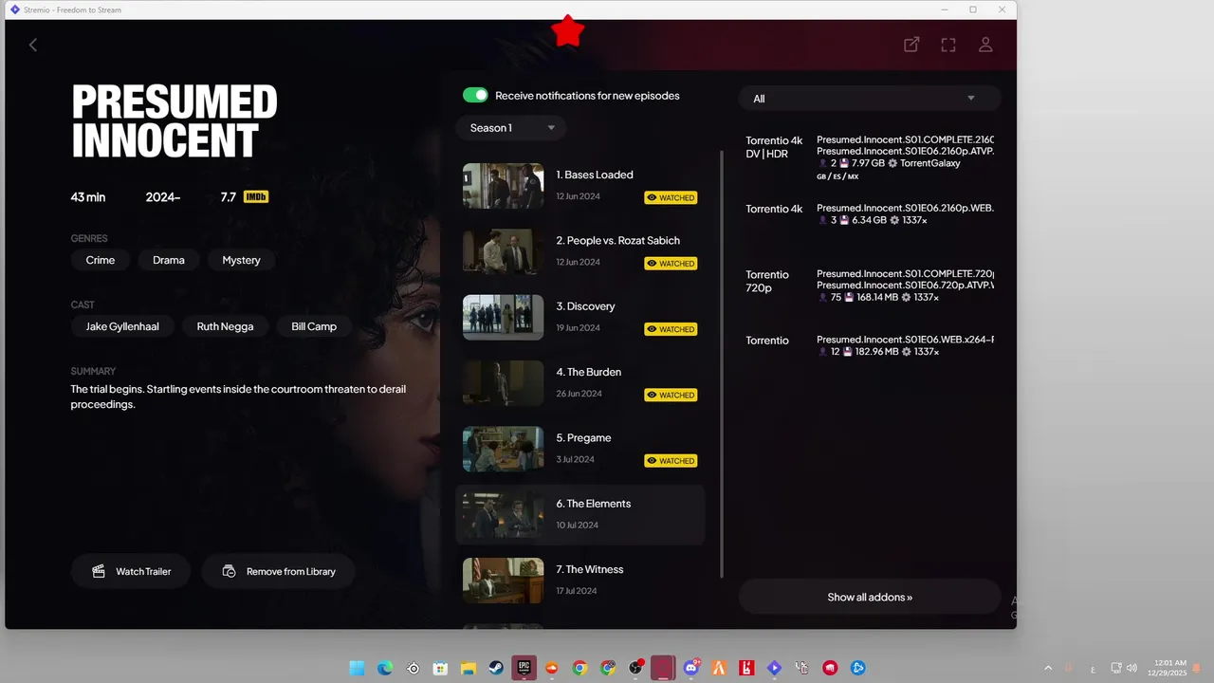
Task: Open the Mystery genre chip
Action: coord(241,260)
